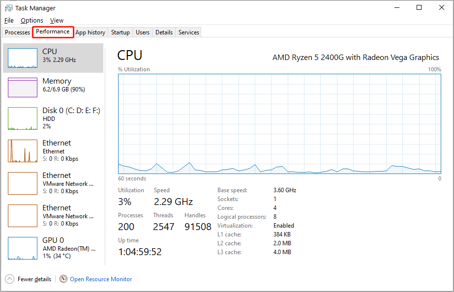Screen dimensions: 454x292
Task: Switch to the Processes tab
Action: tap(17, 32)
